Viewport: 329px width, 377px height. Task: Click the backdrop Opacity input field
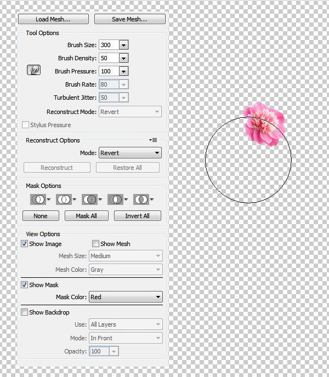pyautogui.click(x=99, y=351)
